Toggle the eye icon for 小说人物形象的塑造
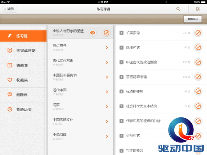 [x=93, y=33]
